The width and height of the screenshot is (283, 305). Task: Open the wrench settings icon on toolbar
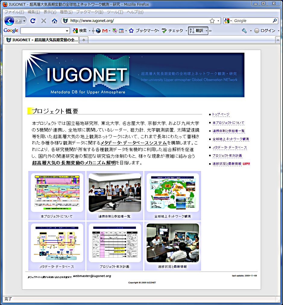coord(244,30)
